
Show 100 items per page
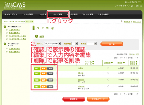(x=138, y=54)
